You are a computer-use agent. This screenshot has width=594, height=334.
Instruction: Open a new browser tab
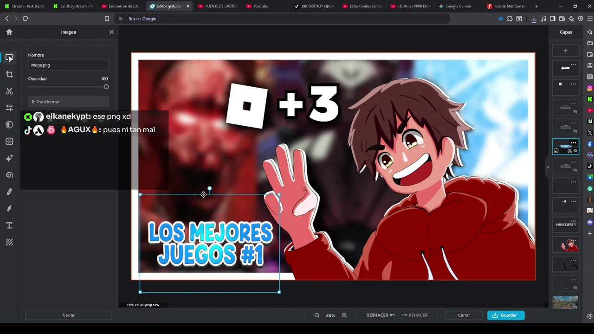(536, 6)
